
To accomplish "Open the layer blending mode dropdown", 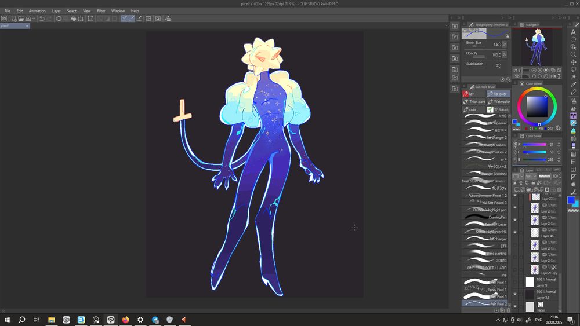I will tap(531, 176).
